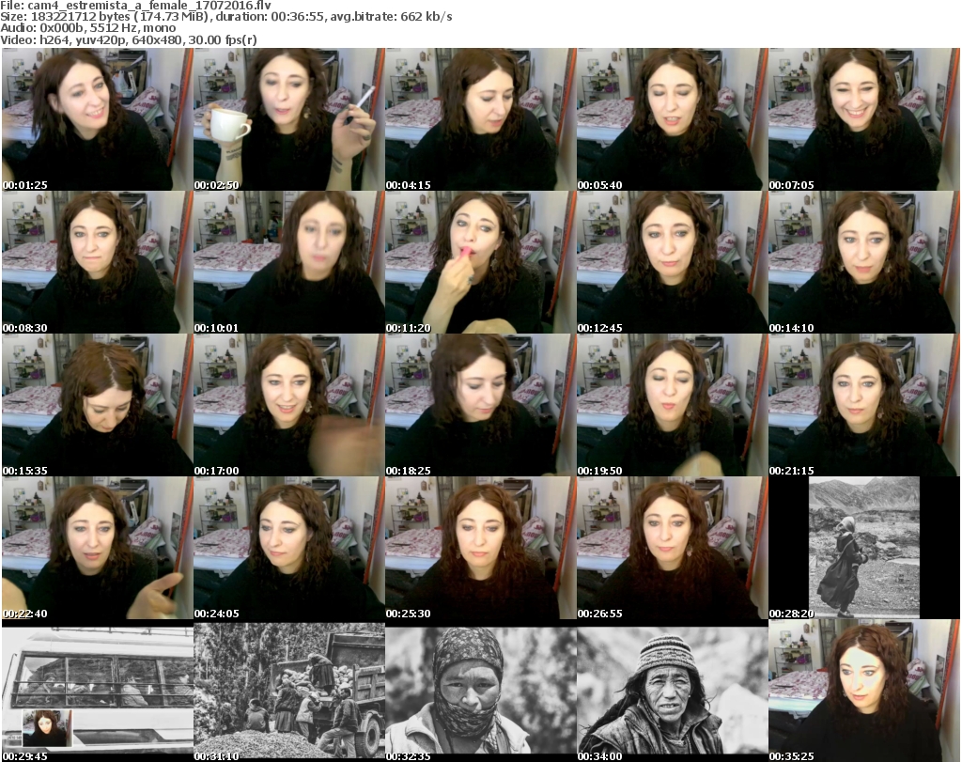Image resolution: width=962 pixels, height=762 pixels.
Task: Open the frame thumbnail at 00:04:15
Action: (480, 119)
